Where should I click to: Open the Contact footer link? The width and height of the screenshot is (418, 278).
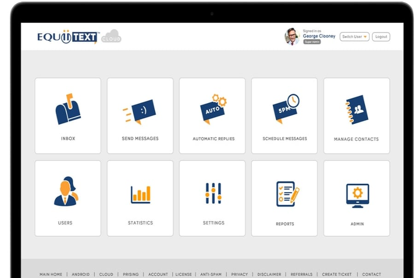click(x=371, y=274)
